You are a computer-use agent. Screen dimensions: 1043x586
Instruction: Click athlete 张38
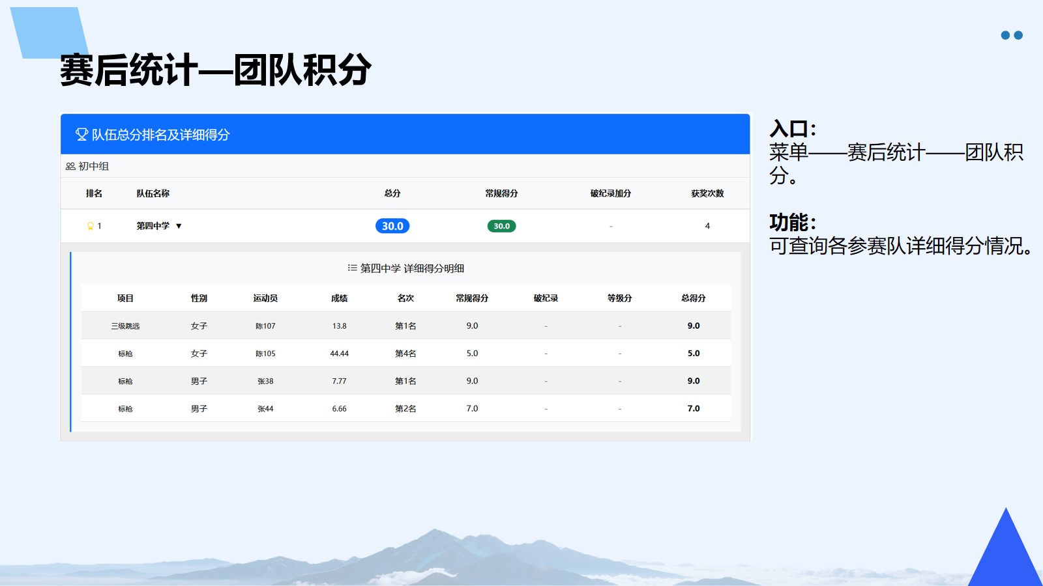point(265,382)
